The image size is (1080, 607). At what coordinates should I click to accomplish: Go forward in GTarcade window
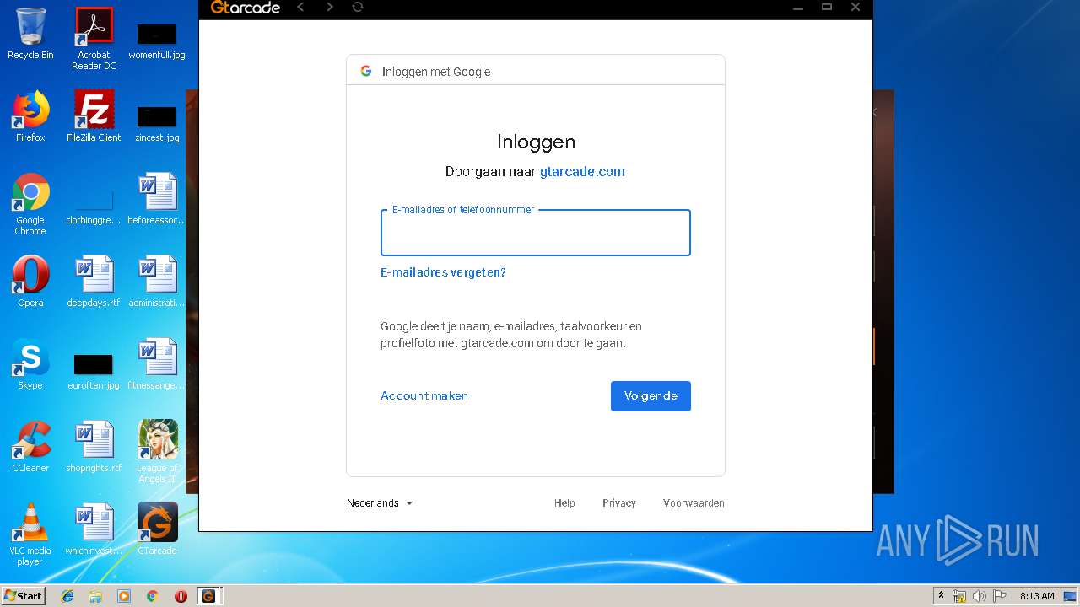(329, 8)
